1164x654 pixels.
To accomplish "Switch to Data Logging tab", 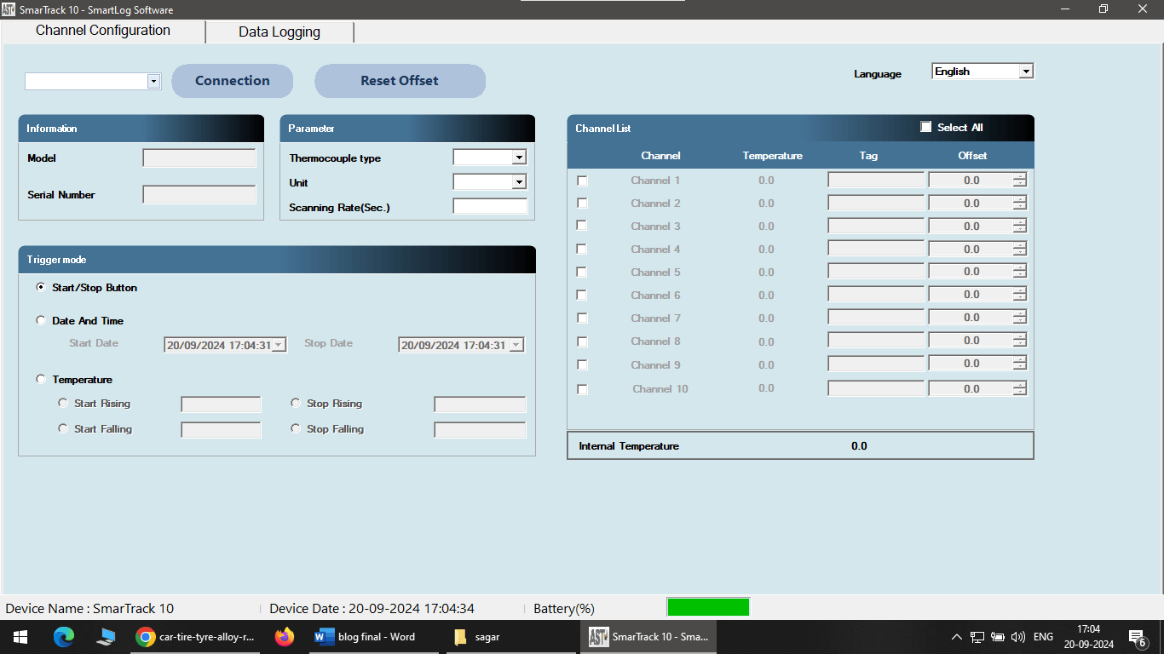I will tap(279, 32).
